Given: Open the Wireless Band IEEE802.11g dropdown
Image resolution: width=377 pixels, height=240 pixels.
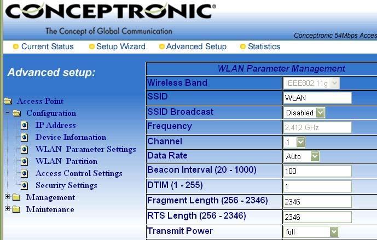Looking at the screenshot, I should 311,83.
